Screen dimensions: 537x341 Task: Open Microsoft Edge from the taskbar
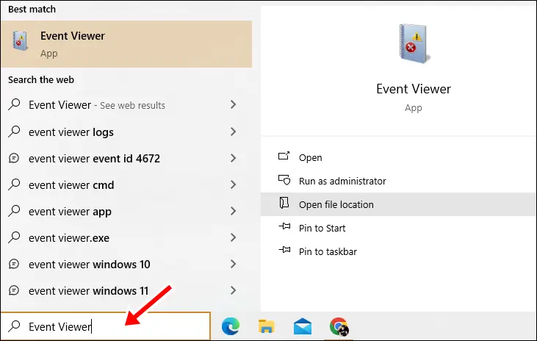click(230, 326)
